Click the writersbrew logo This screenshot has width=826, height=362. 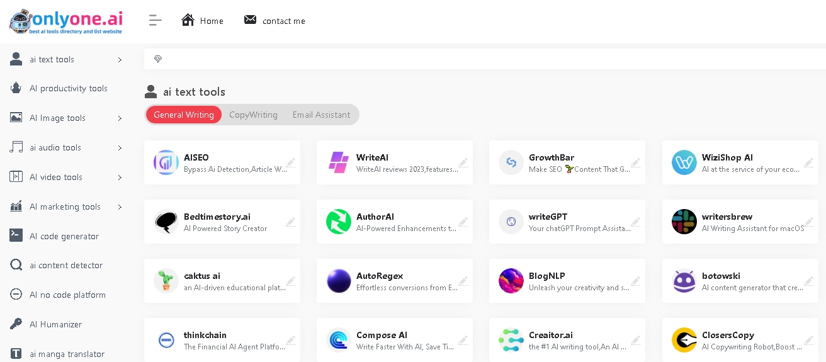pos(684,222)
